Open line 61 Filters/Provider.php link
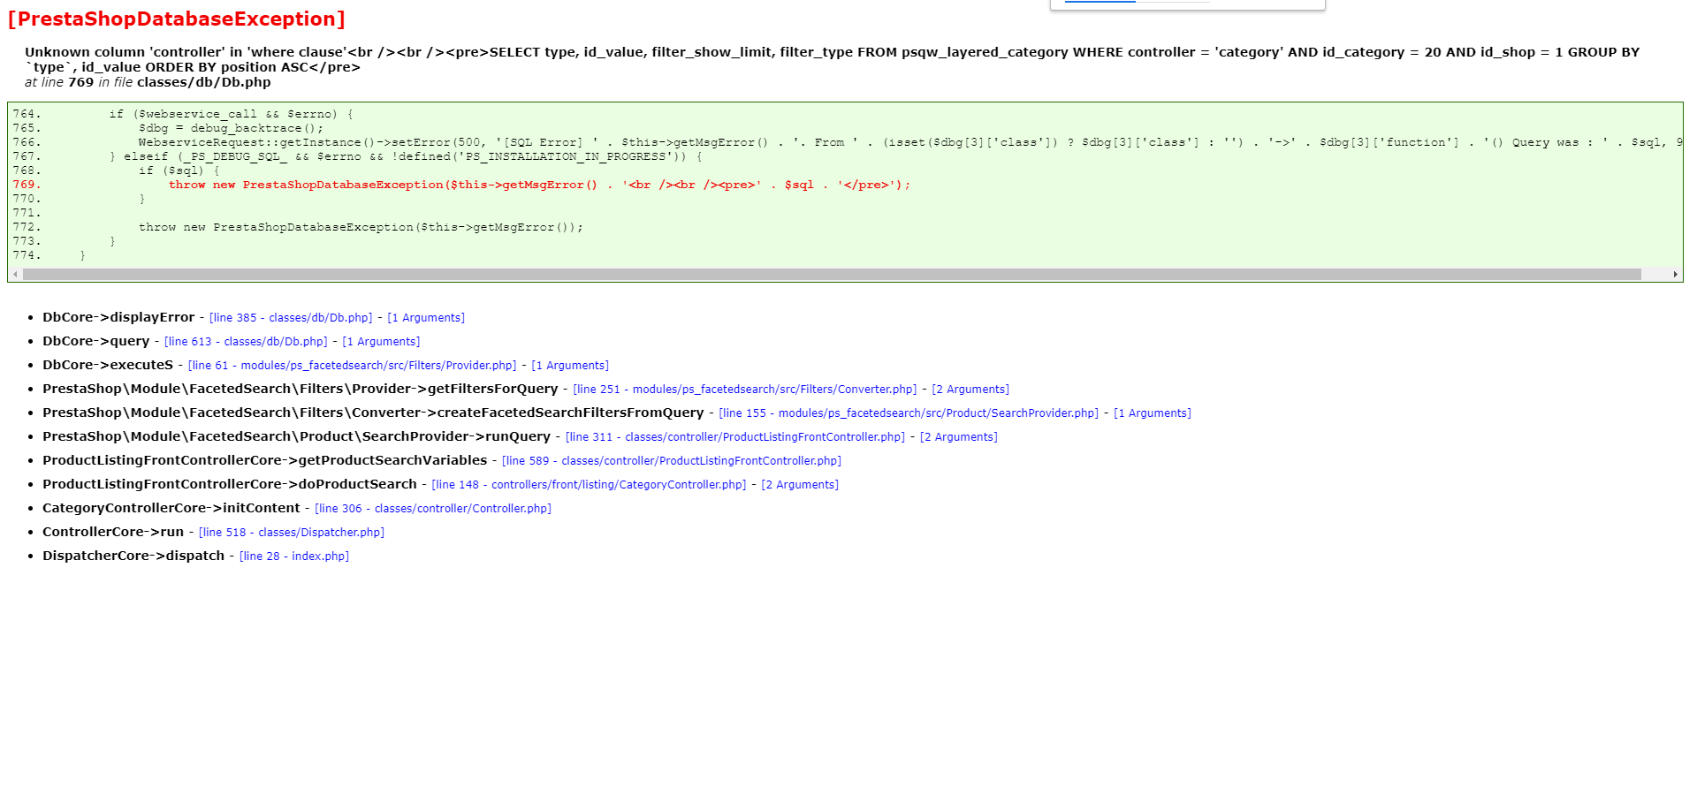The image size is (1697, 795). (x=352, y=366)
